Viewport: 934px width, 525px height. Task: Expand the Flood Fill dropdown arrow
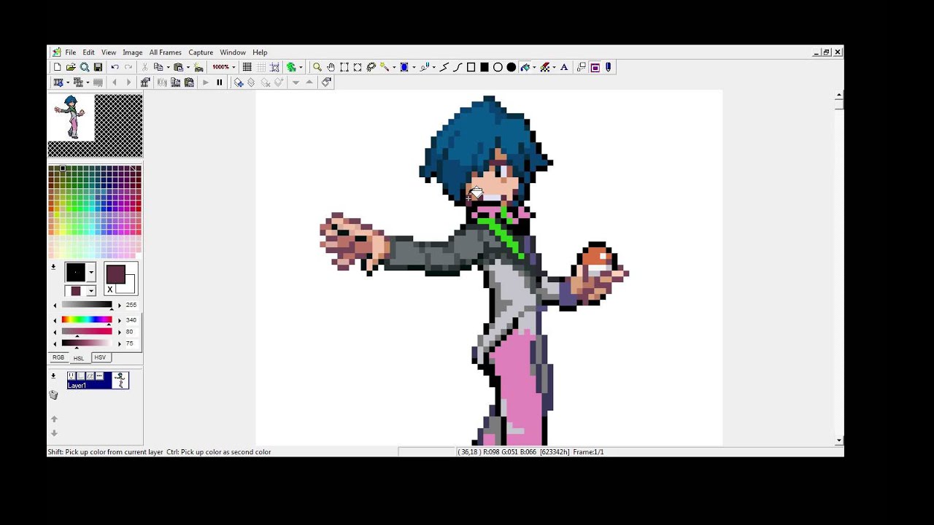[534, 67]
